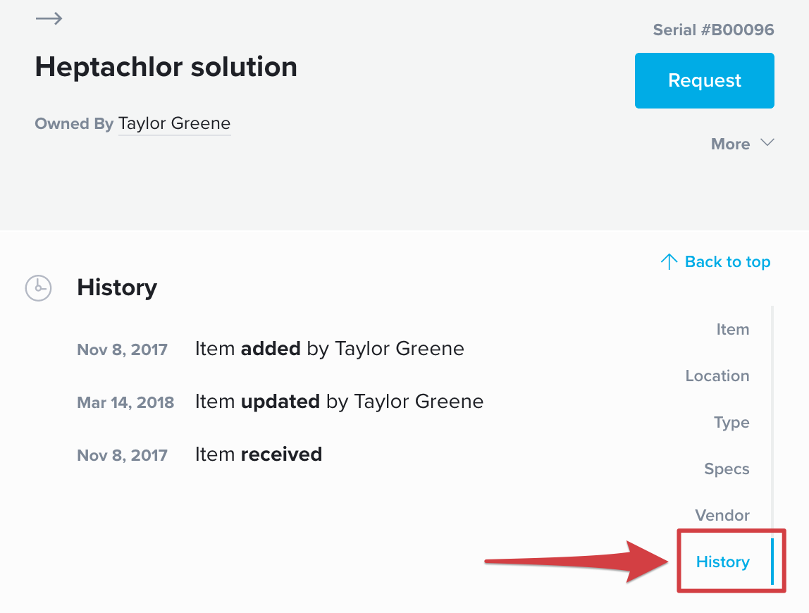Expand the More chevron arrow
The image size is (809, 613).
(767, 143)
